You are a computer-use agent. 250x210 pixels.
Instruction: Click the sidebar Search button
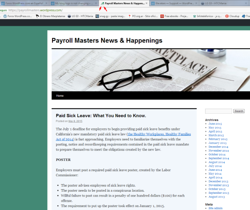point(239,111)
